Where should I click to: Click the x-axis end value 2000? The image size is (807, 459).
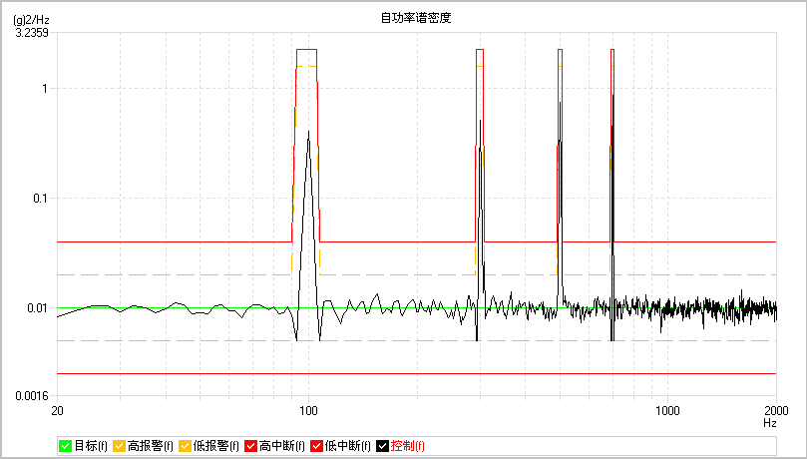pos(776,411)
